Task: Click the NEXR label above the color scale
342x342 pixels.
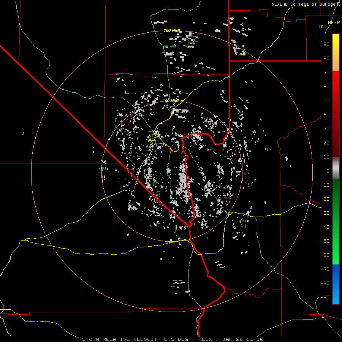Action: (334, 23)
